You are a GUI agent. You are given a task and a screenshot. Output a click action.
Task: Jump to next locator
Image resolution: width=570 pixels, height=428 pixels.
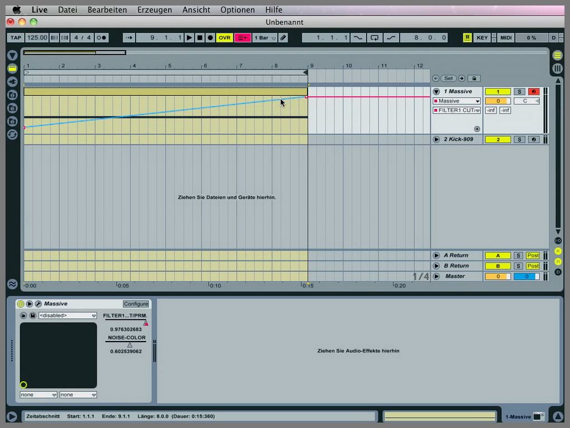[x=461, y=79]
